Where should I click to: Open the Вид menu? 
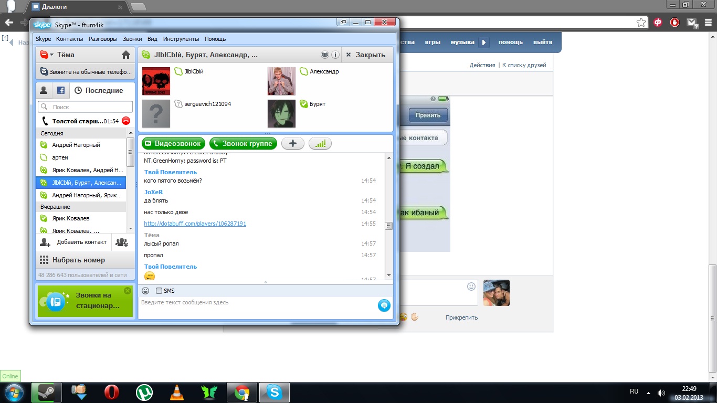(152, 39)
